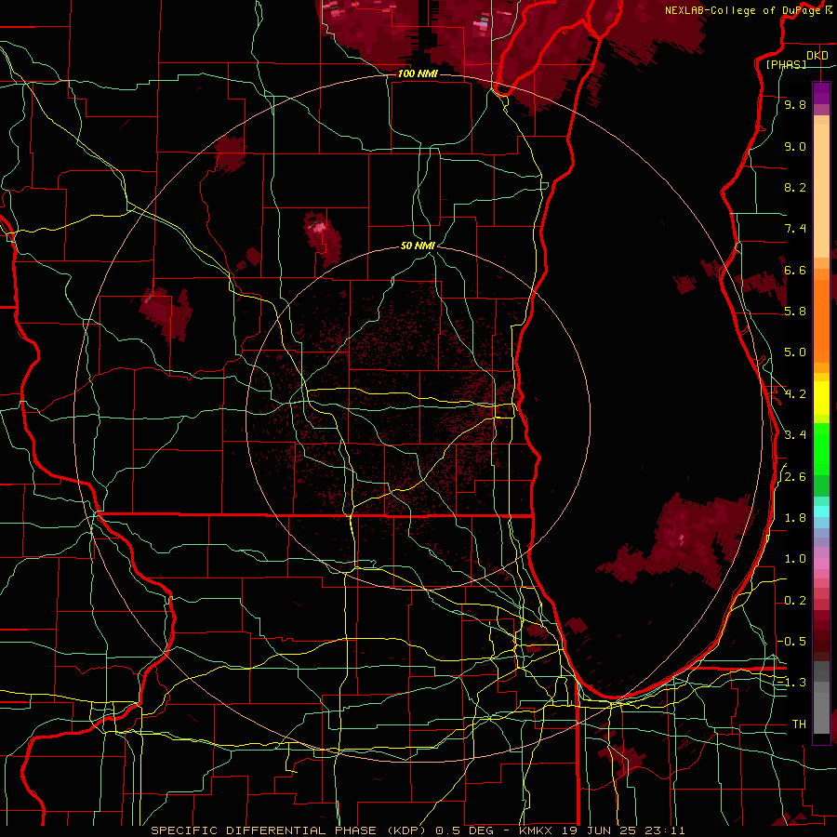
Task: Click the 50 NMI range ring label
Action: point(418,246)
